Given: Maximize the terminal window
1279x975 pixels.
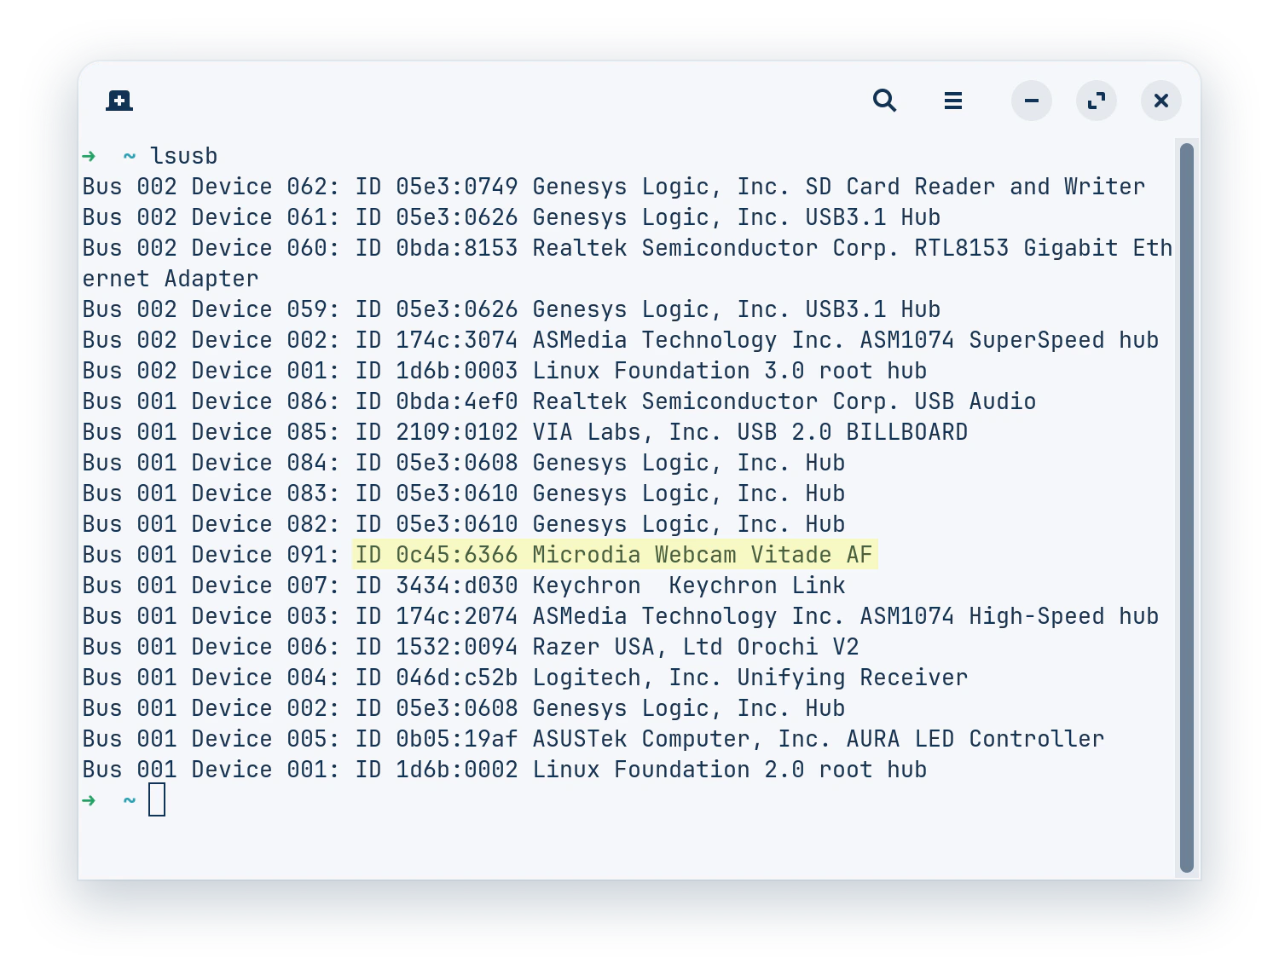Looking at the screenshot, I should [x=1097, y=101].
